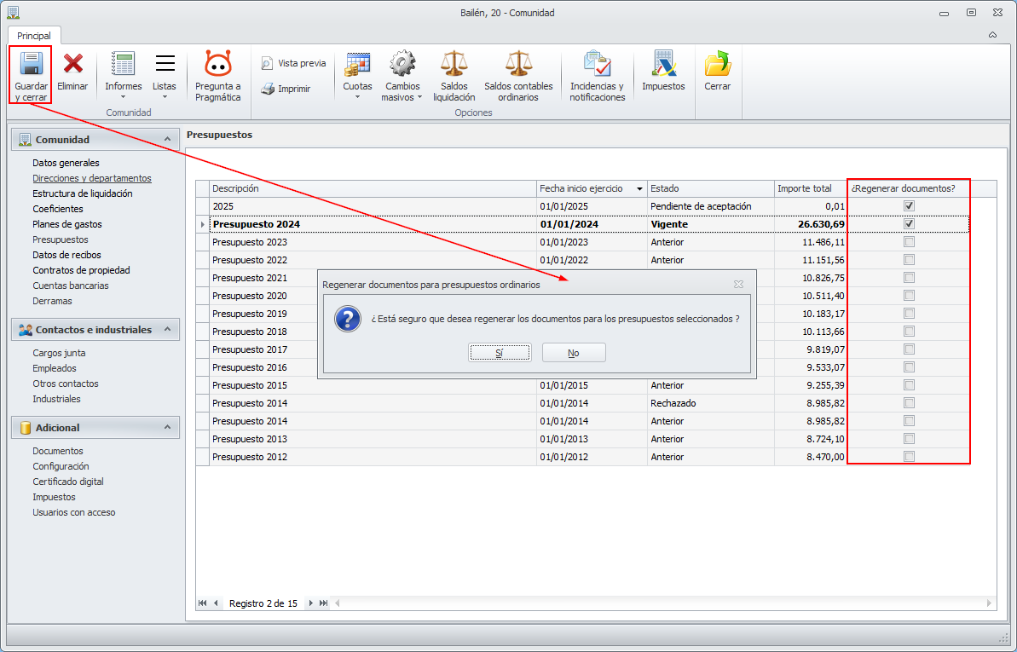Select Presupuesto 2019 description cell
Image resolution: width=1017 pixels, height=652 pixels.
click(x=373, y=314)
